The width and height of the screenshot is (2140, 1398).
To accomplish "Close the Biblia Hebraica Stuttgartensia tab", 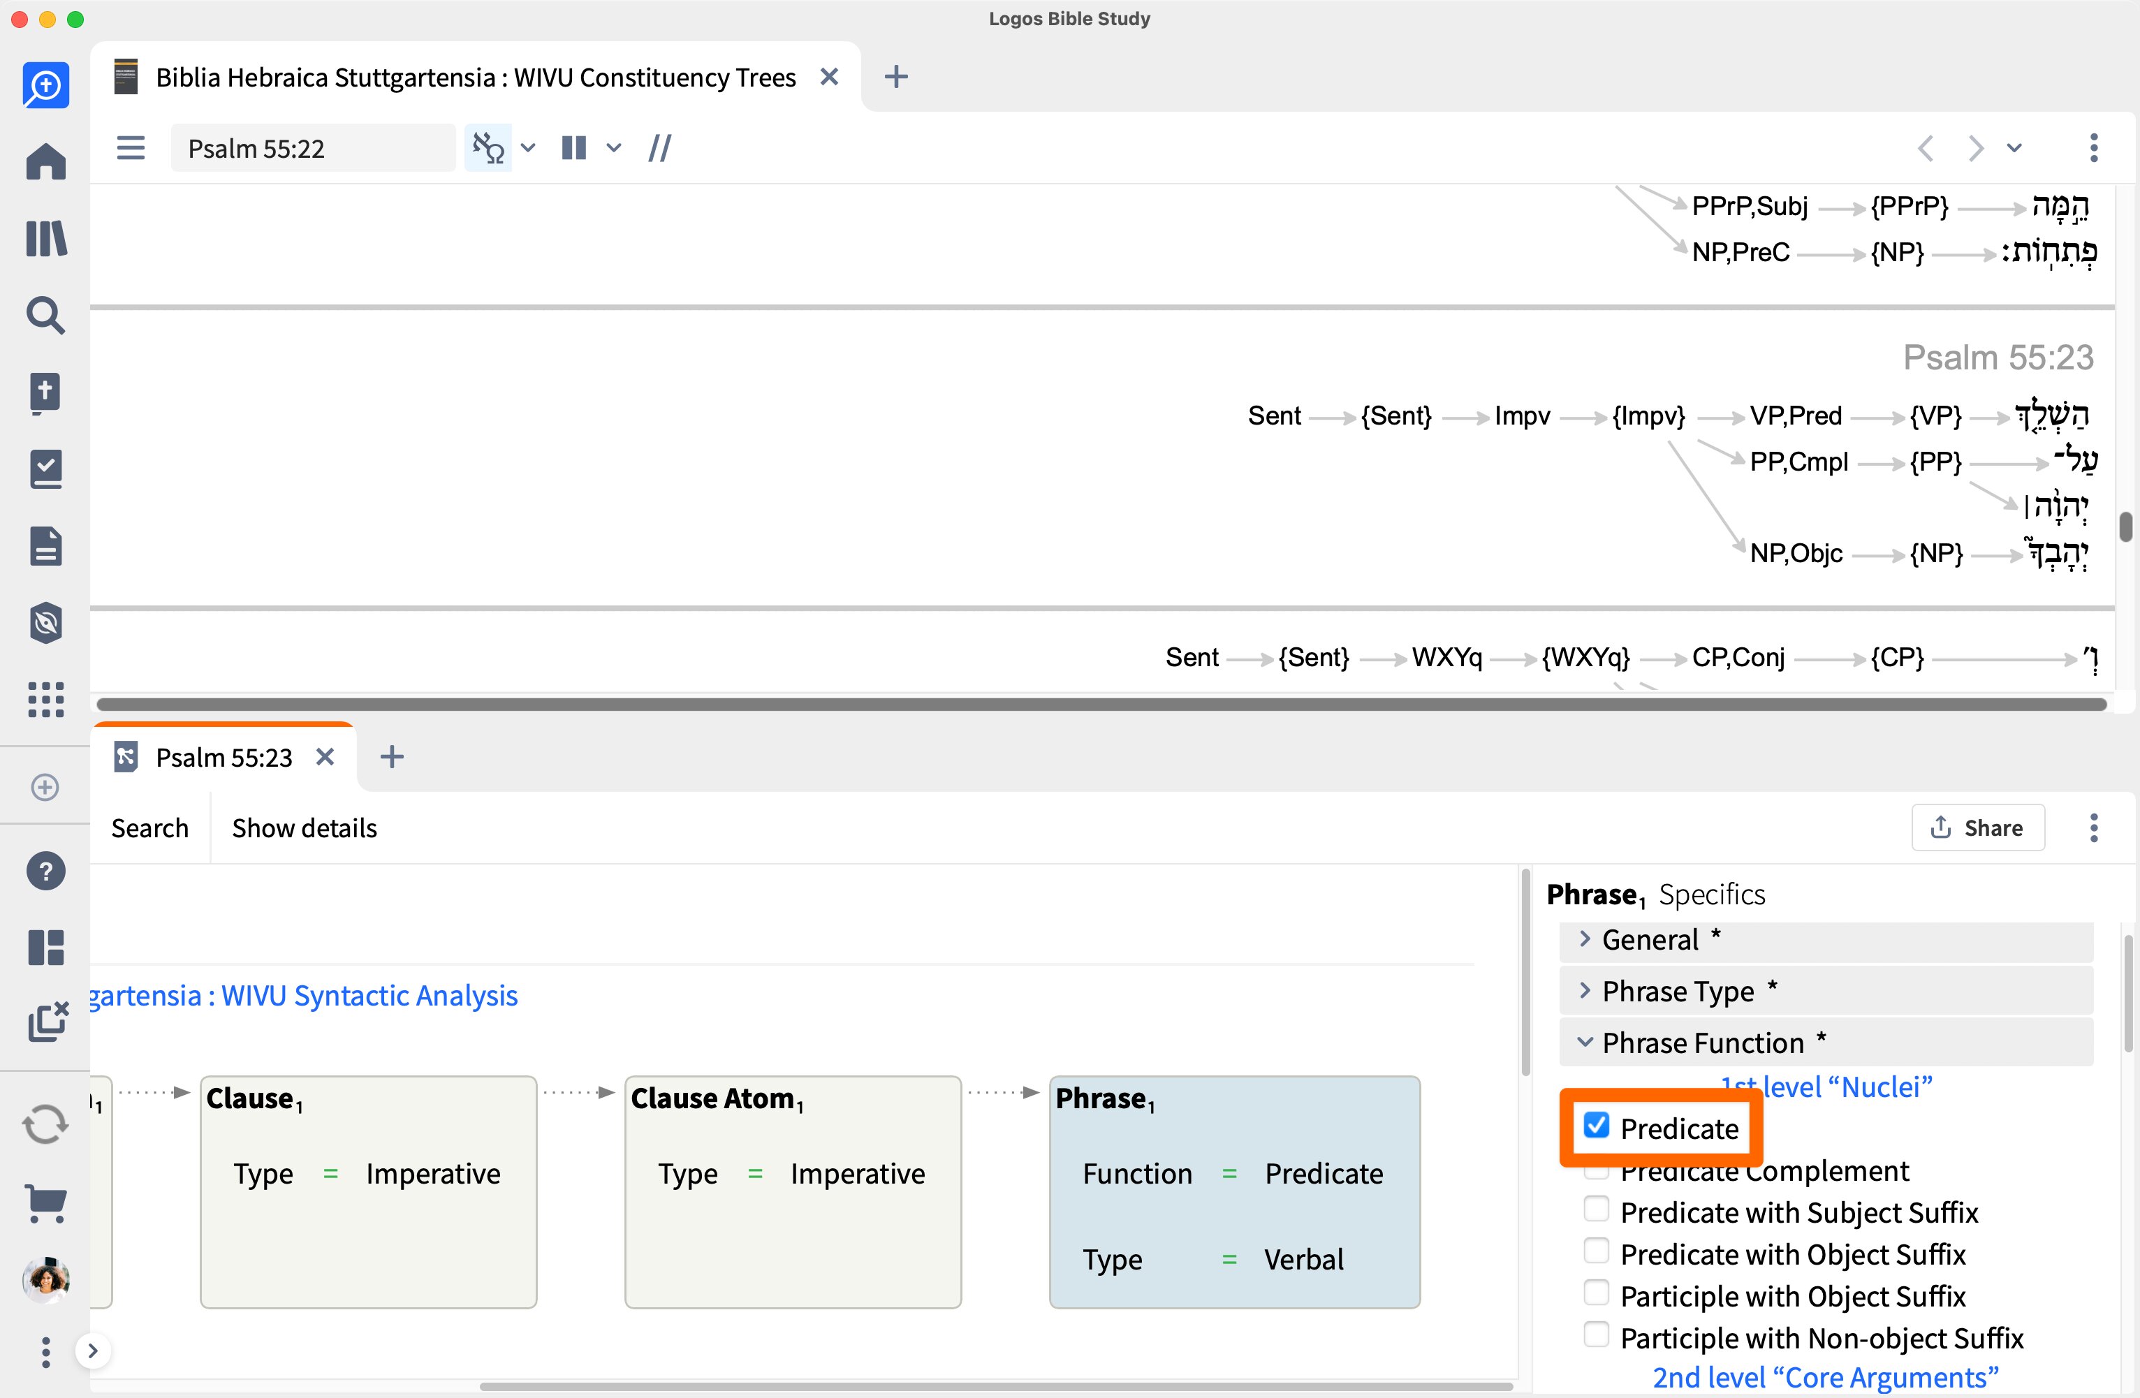I will point(829,78).
